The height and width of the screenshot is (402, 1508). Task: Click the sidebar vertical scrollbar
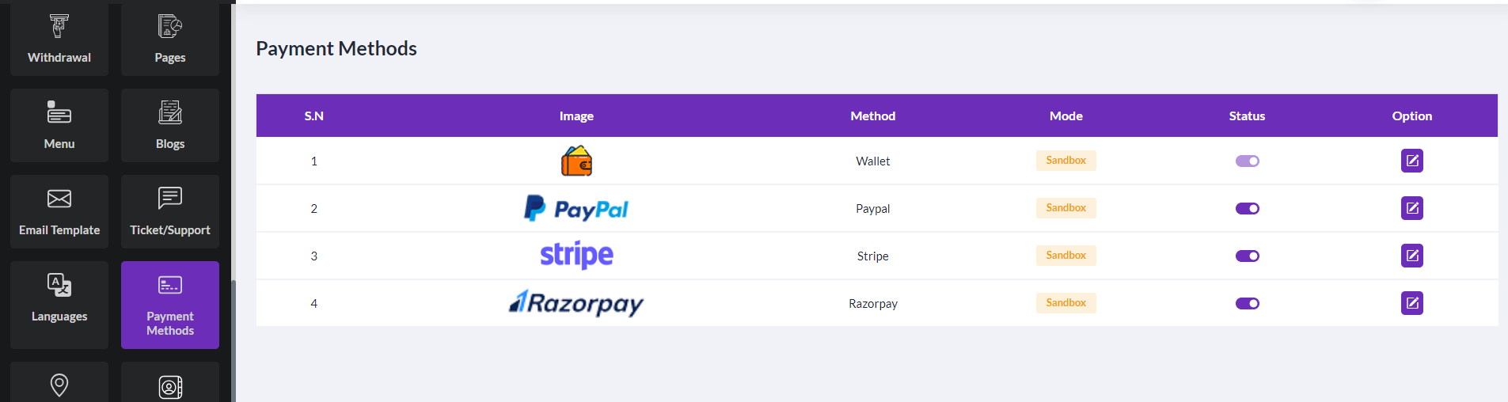point(233,340)
